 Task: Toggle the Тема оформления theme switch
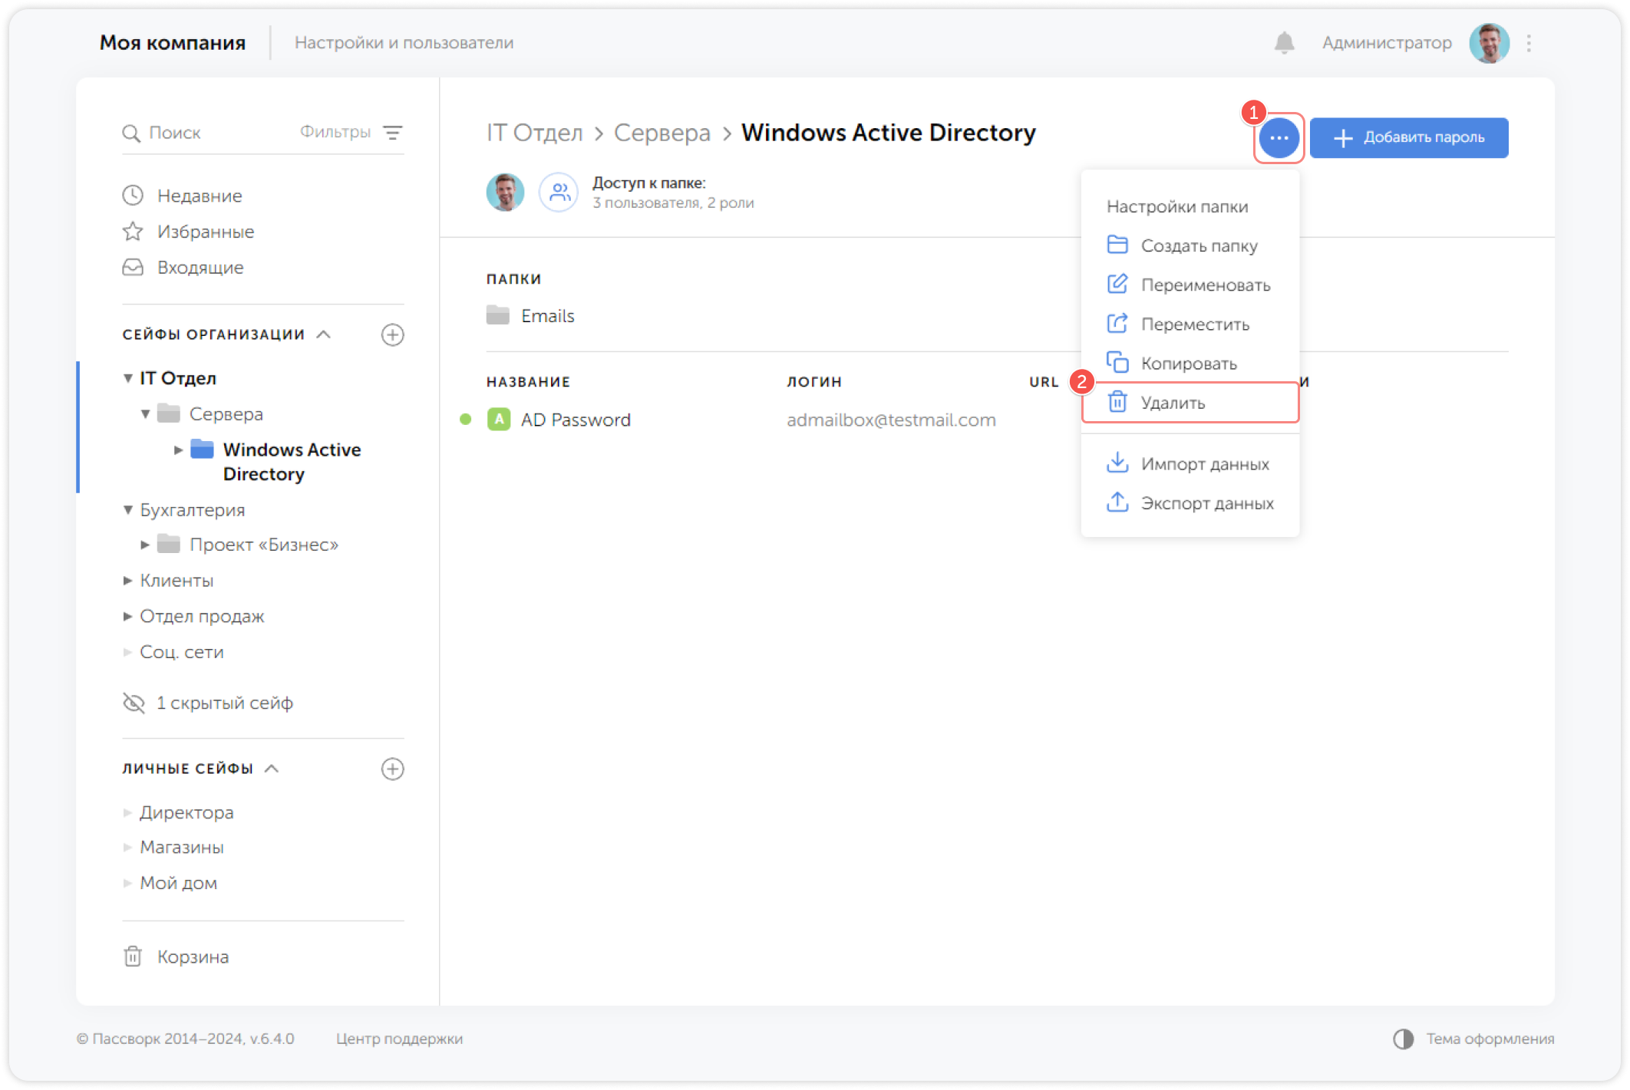pos(1404,1039)
